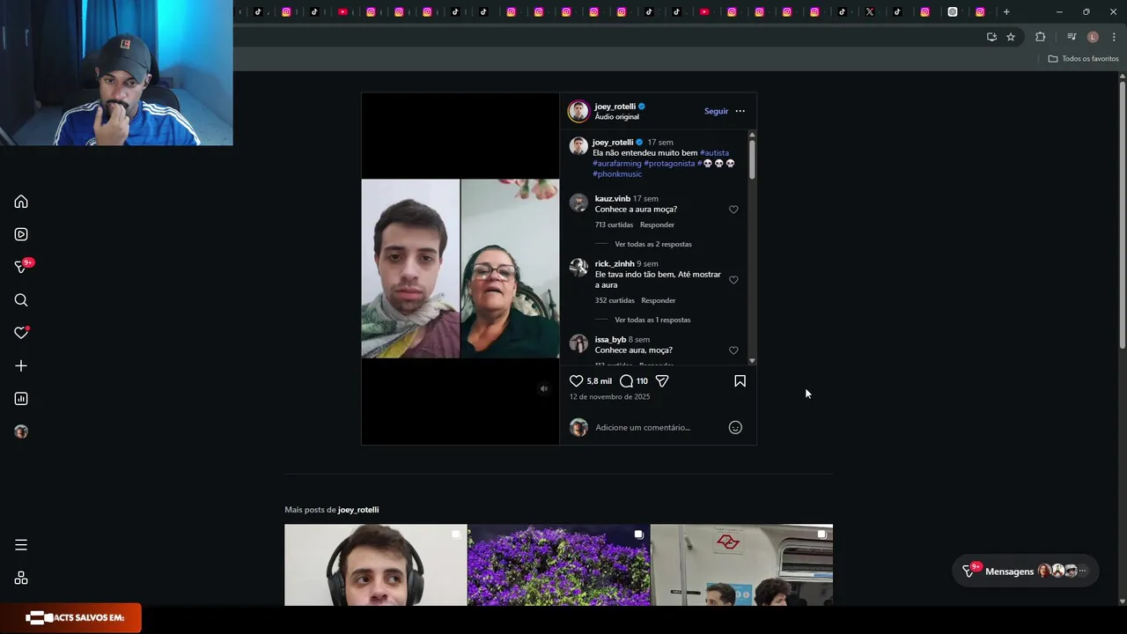The image size is (1127, 634).
Task: Open Chrome's three-dot main menu
Action: coord(1114,37)
